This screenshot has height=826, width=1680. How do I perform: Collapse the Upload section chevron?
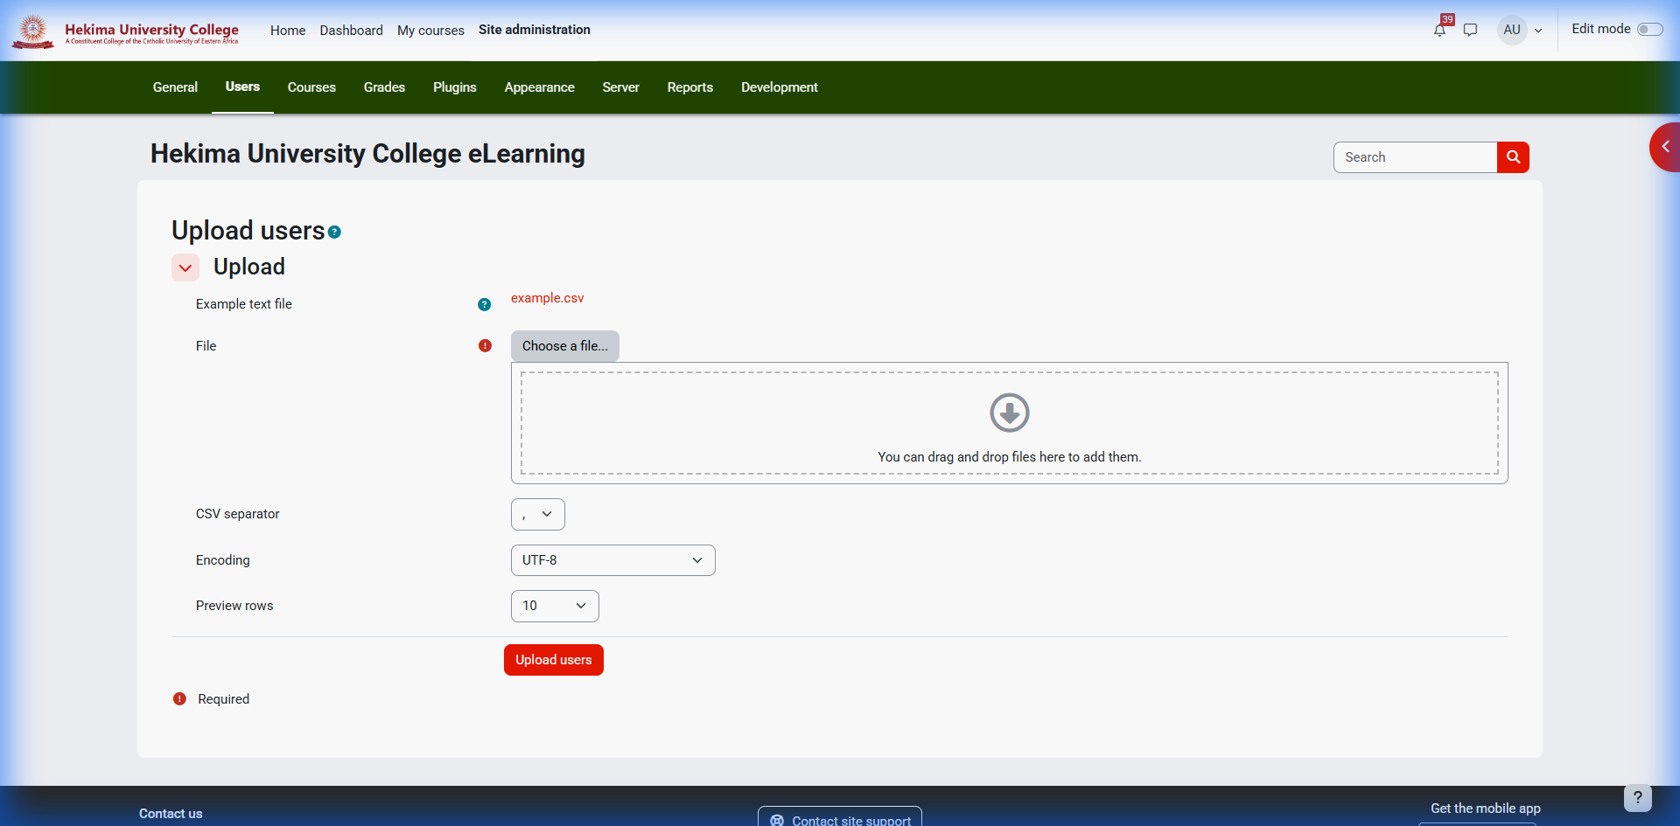(x=185, y=267)
